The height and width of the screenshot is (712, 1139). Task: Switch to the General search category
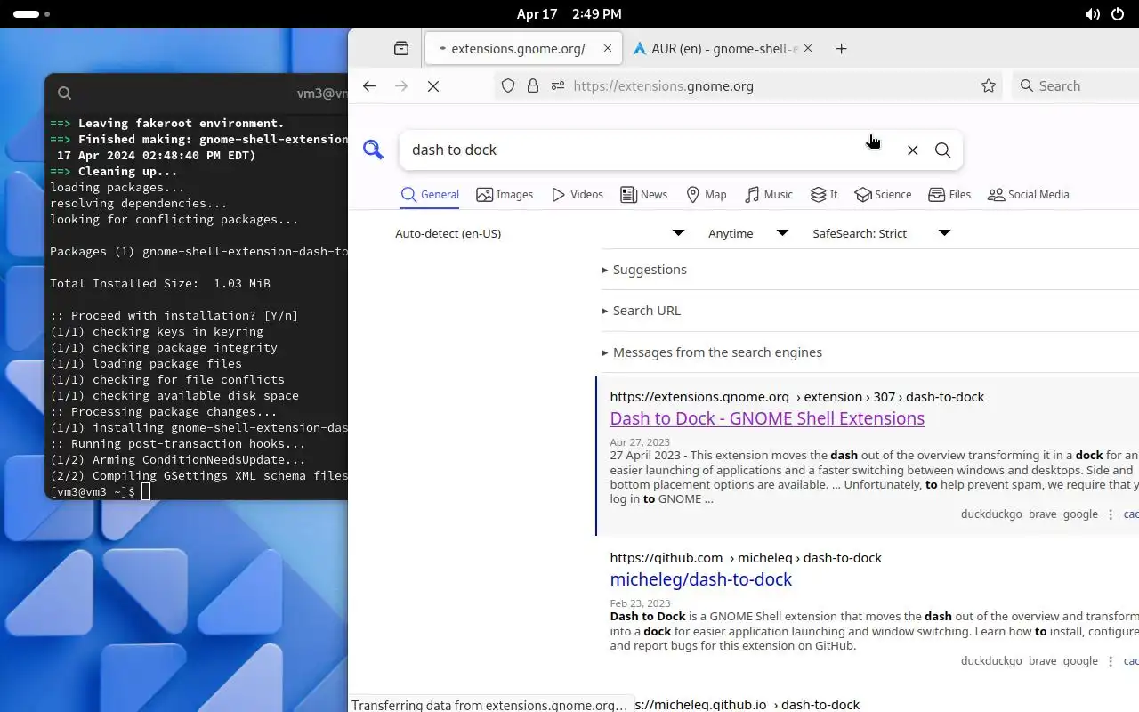click(x=430, y=195)
